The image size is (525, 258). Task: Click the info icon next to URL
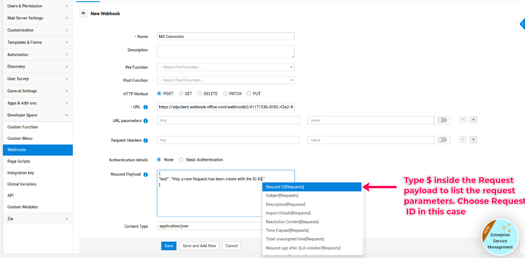pyautogui.click(x=145, y=107)
